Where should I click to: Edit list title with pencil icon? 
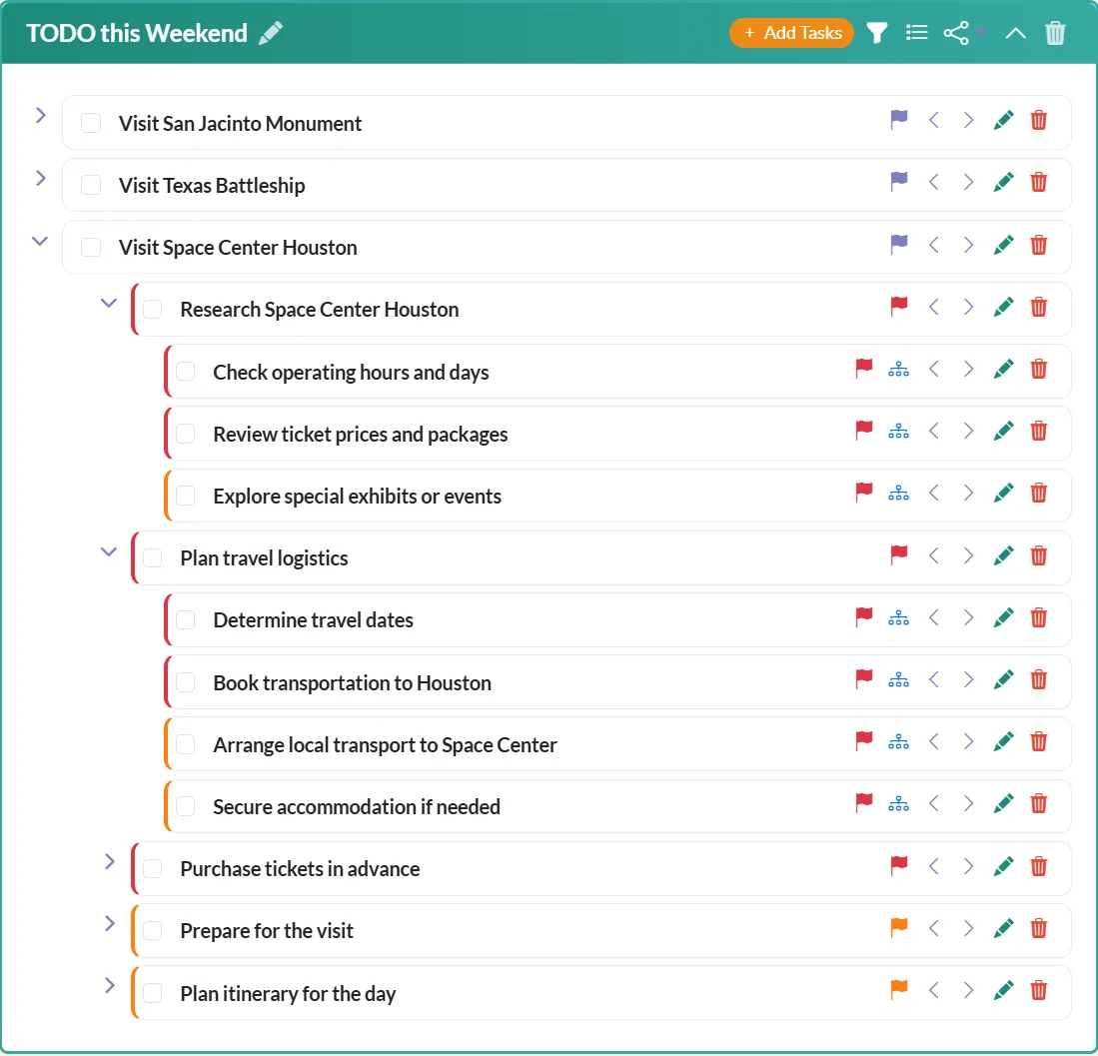tap(271, 33)
